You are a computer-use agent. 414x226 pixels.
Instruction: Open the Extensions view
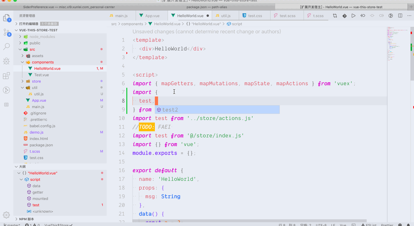[6, 76]
